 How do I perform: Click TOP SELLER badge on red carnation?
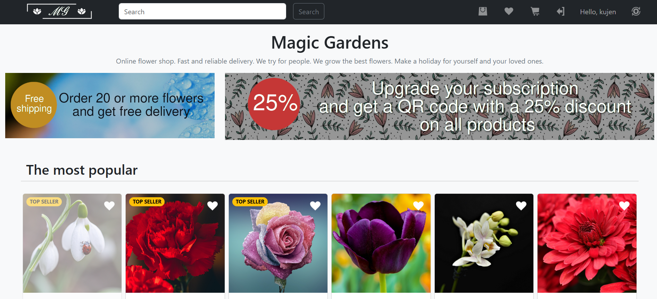click(147, 202)
